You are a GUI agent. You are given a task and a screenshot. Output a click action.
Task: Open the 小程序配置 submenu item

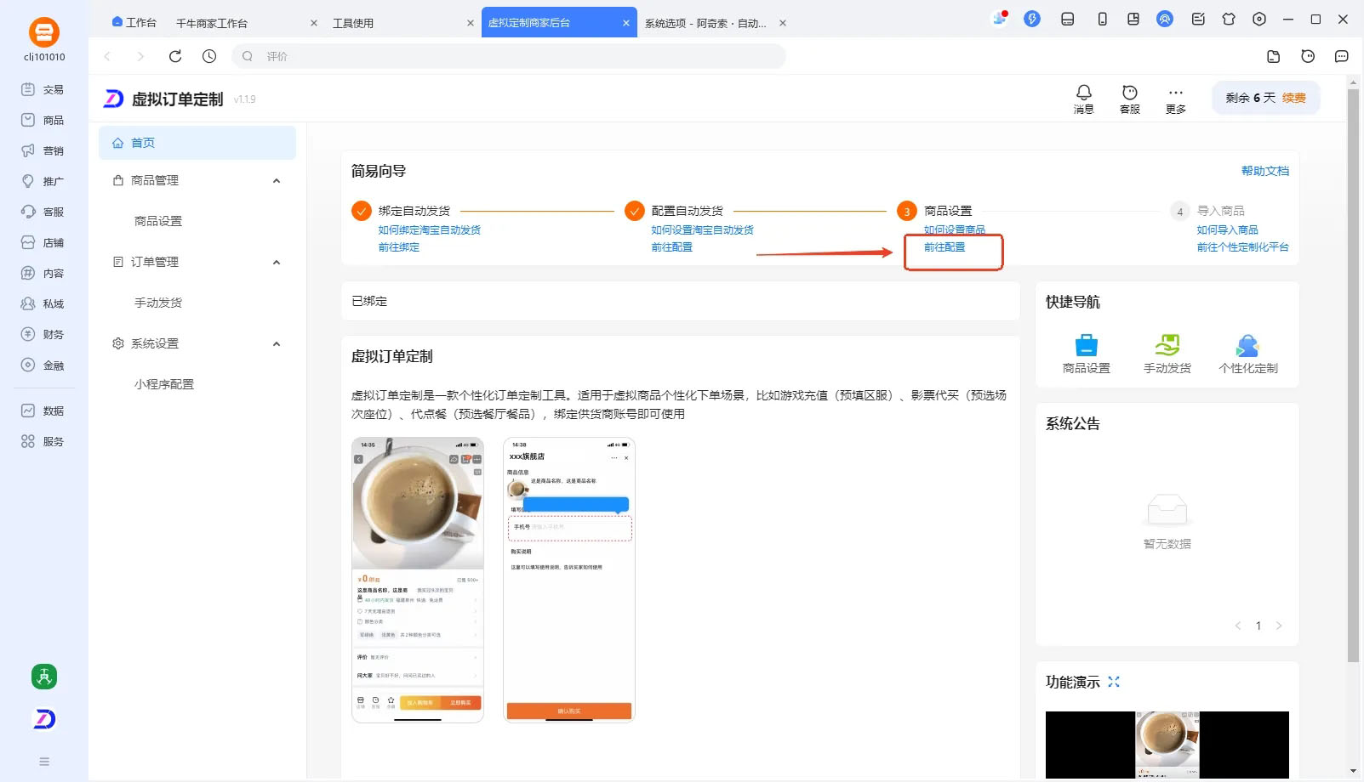click(164, 384)
